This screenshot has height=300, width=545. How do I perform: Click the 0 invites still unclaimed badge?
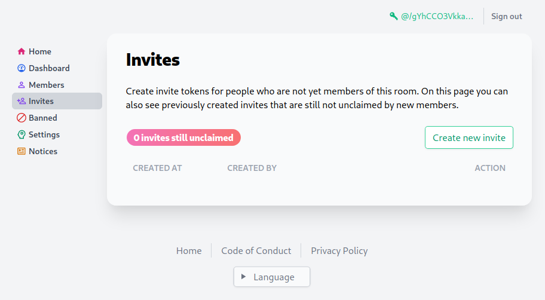183,137
